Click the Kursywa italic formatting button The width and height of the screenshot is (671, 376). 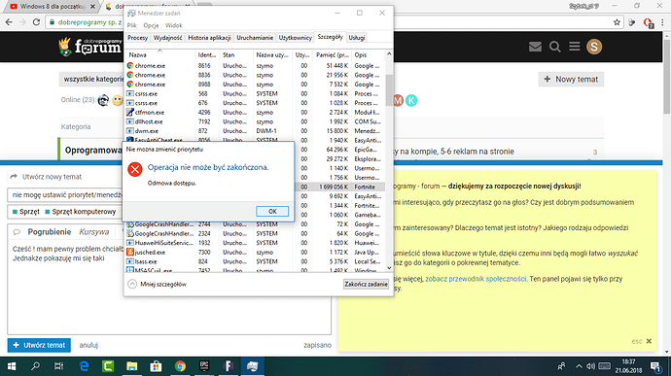93,232
